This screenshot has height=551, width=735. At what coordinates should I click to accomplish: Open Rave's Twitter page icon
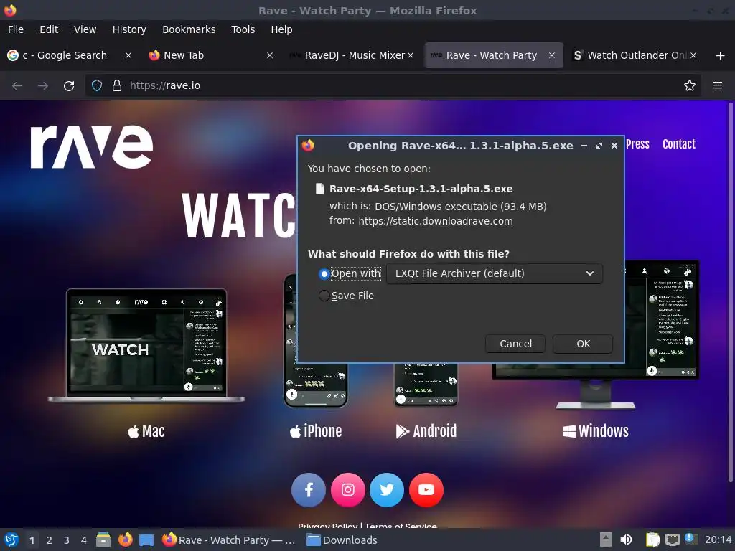(x=387, y=489)
